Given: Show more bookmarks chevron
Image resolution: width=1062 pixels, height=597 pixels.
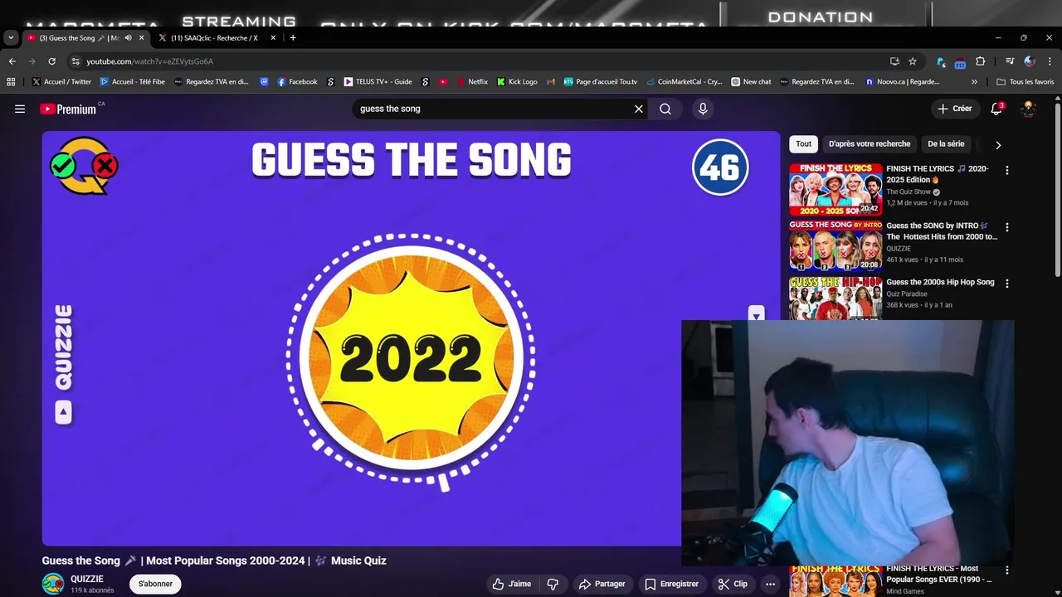Looking at the screenshot, I should (x=974, y=81).
